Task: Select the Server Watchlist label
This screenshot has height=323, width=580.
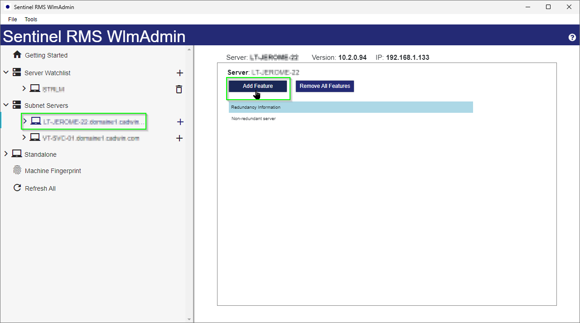Action: tap(48, 73)
